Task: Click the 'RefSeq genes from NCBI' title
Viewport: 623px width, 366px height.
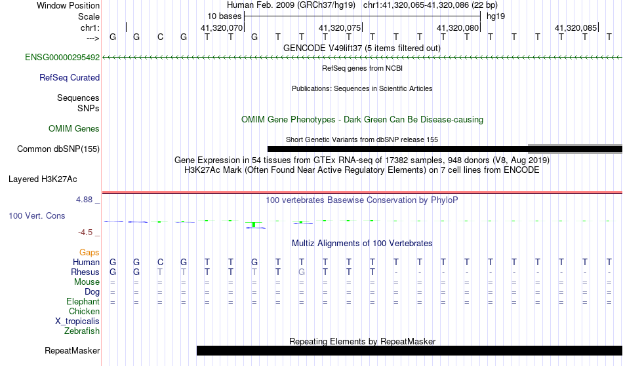Action: pos(362,68)
